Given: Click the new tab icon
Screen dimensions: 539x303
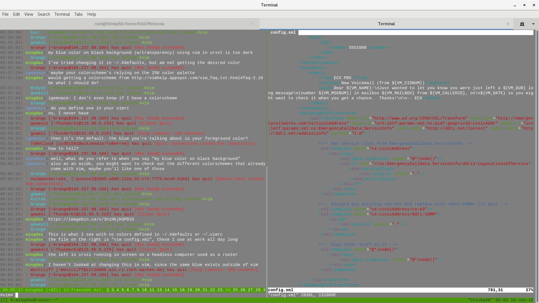Looking at the screenshot, I should pyautogui.click(x=522, y=24).
